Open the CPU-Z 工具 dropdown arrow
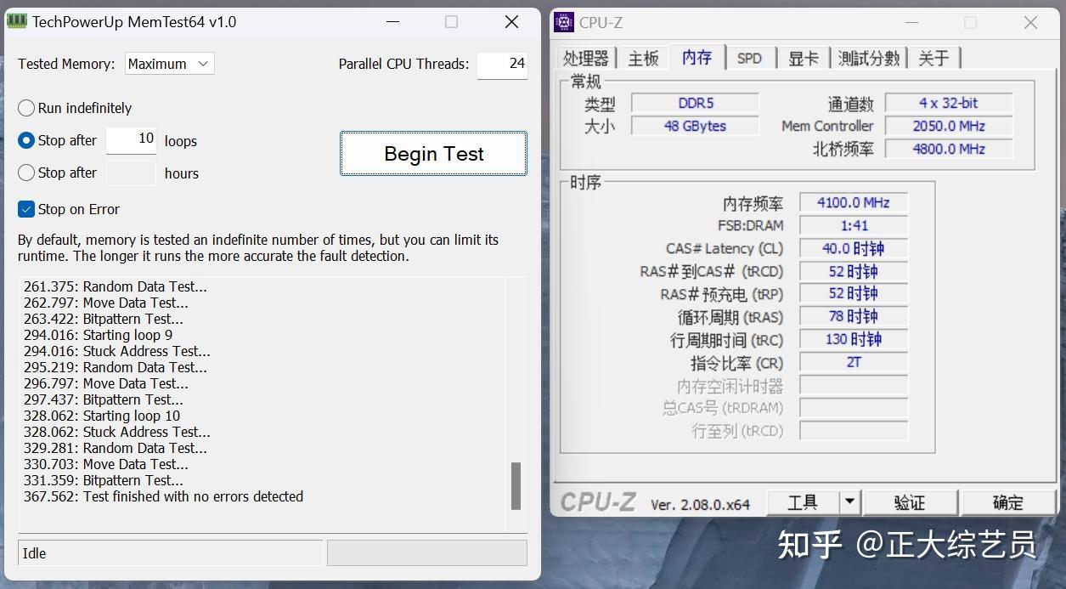The height and width of the screenshot is (589, 1066). (x=849, y=502)
